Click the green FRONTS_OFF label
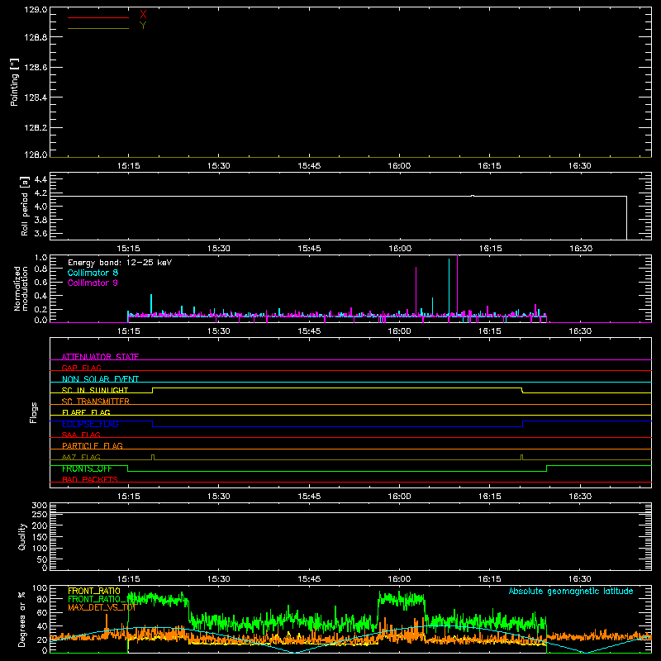The height and width of the screenshot is (661, 661). pos(87,468)
